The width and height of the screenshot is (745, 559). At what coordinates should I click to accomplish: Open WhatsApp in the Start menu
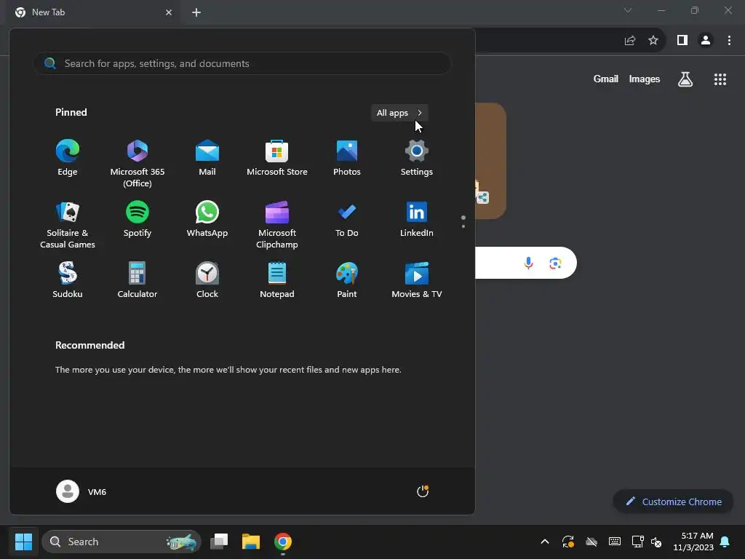click(x=207, y=219)
